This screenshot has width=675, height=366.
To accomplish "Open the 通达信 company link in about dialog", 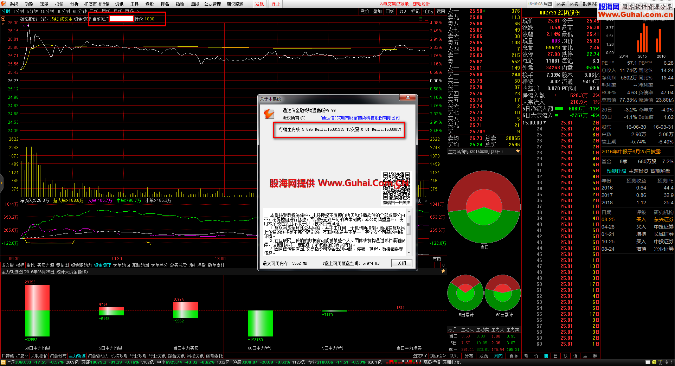I will coord(361,118).
